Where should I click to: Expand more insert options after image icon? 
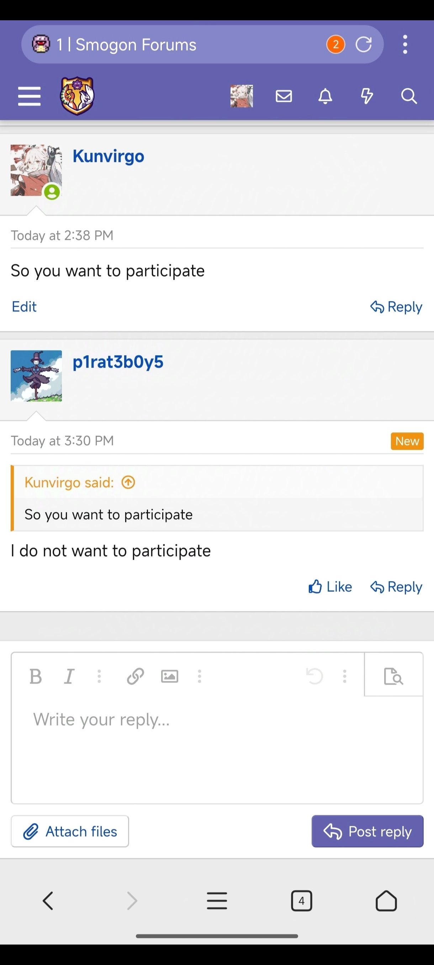[200, 676]
